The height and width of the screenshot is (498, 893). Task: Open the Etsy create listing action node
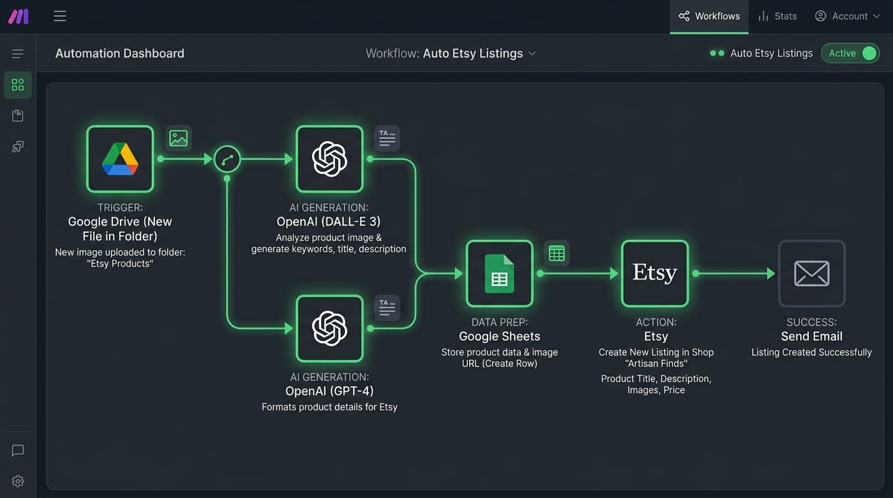(x=655, y=273)
